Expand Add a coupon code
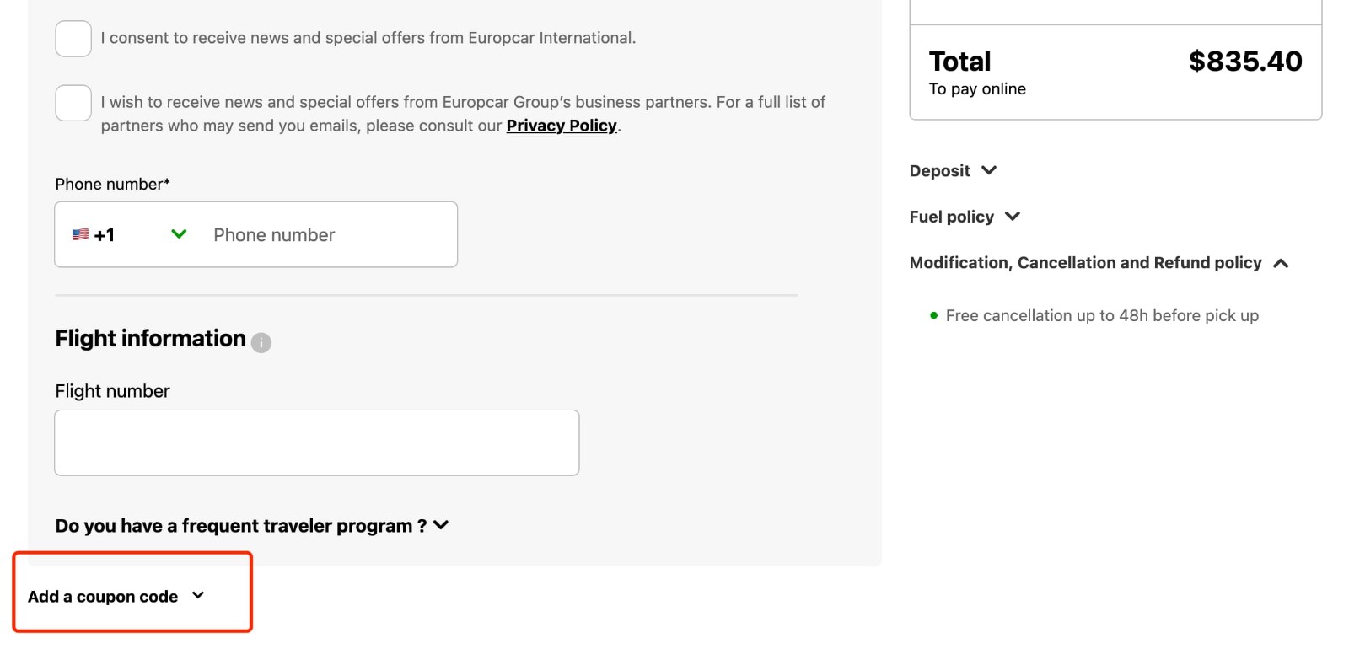This screenshot has width=1349, height=649. pyautogui.click(x=103, y=595)
